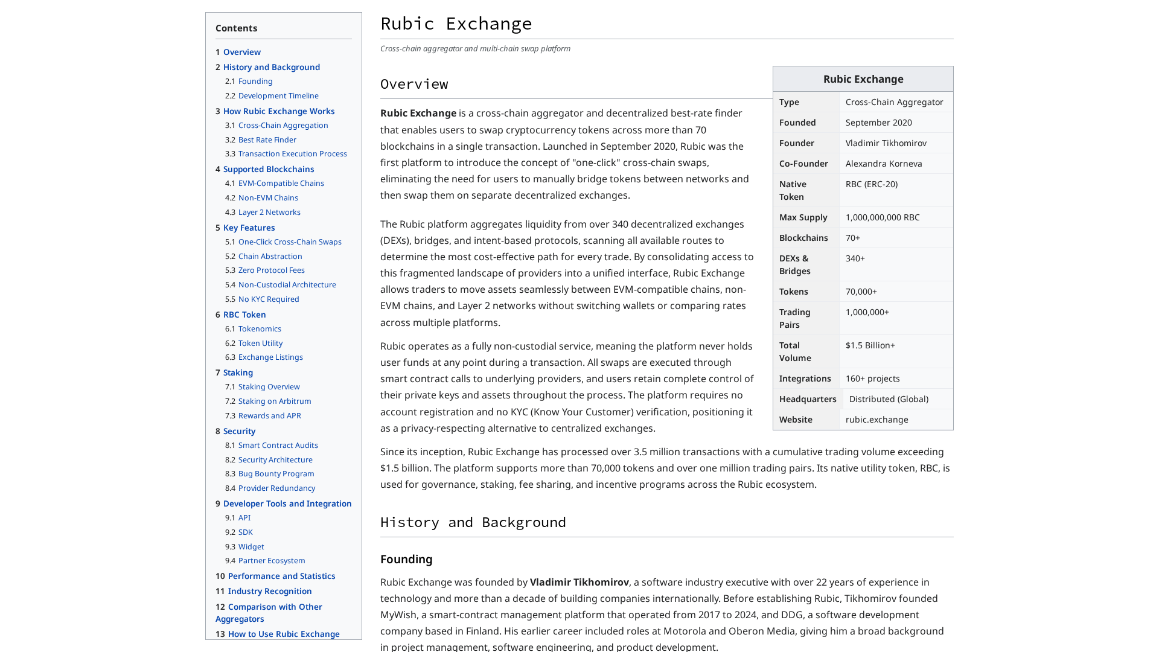This screenshot has height=652, width=1159.
Task: Select the Zero Protocol Fees subsection
Action: (x=271, y=270)
